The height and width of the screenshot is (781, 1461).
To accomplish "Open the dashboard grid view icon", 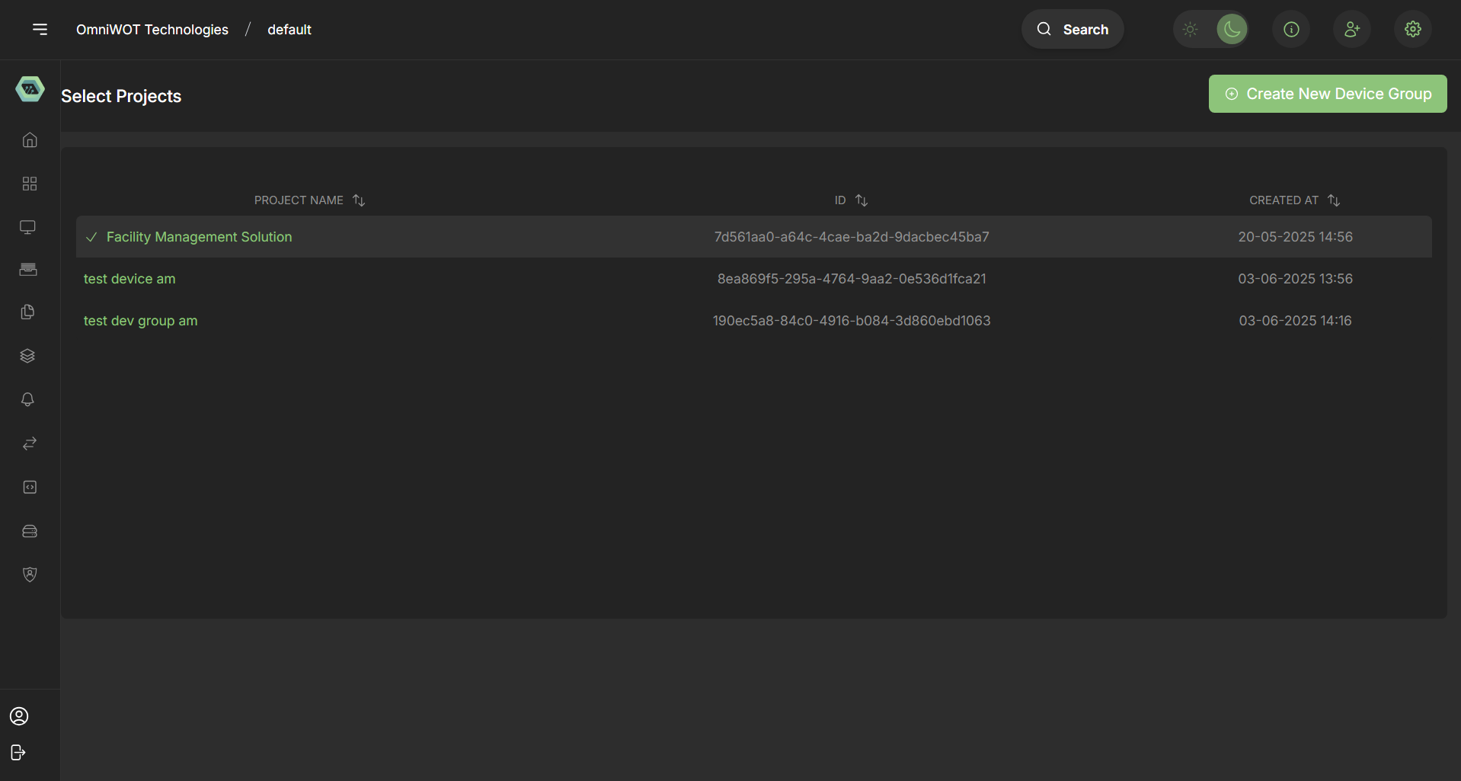I will [29, 184].
